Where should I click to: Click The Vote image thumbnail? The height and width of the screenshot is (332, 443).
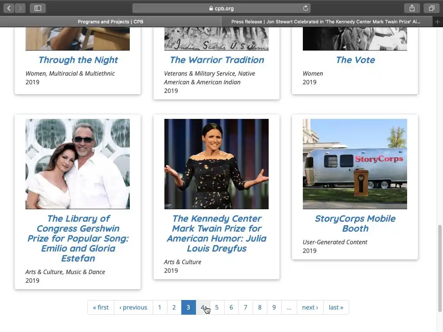355,39
